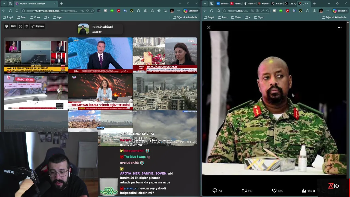This screenshot has width=350, height=197.
Task: Open extensions puzzle icon in X window
Action: [307, 11]
